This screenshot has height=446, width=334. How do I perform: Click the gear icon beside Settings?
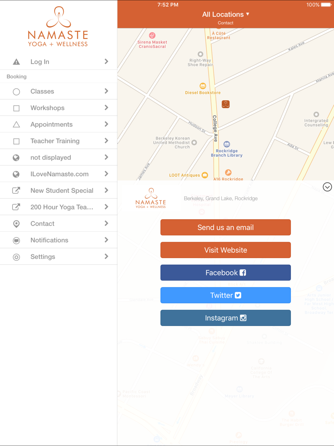[x=16, y=257]
